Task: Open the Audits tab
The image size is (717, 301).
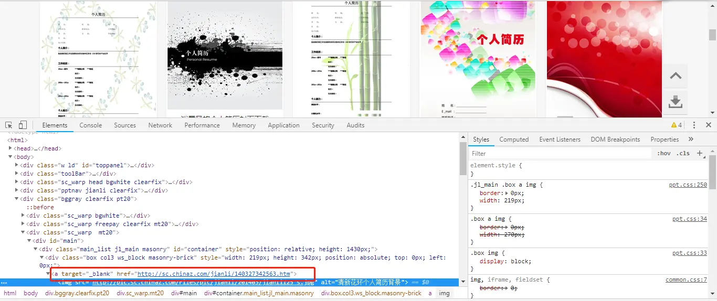Action: pyautogui.click(x=355, y=125)
